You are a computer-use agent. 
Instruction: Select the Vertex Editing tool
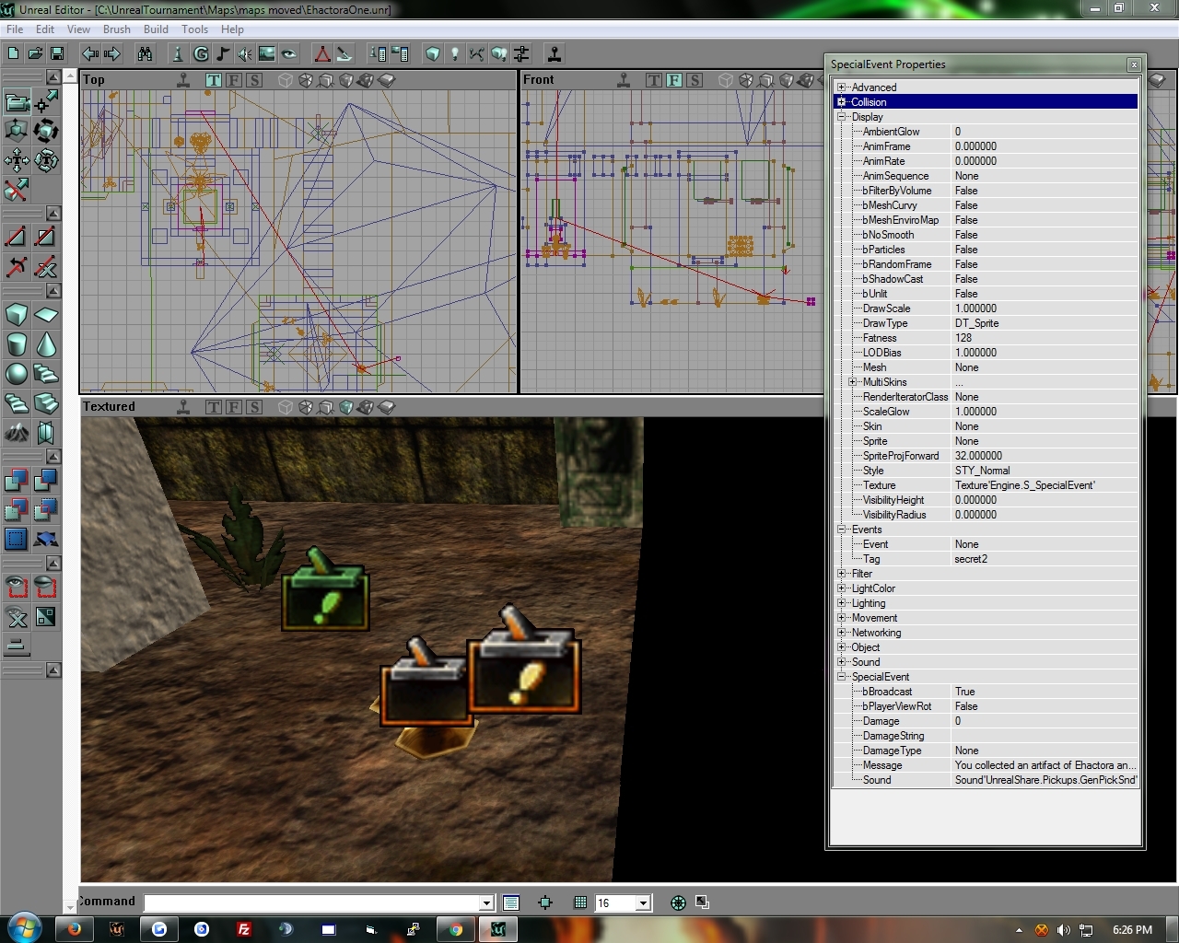coord(46,101)
